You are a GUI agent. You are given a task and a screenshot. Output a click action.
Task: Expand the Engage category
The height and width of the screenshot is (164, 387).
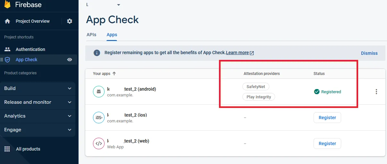38,130
